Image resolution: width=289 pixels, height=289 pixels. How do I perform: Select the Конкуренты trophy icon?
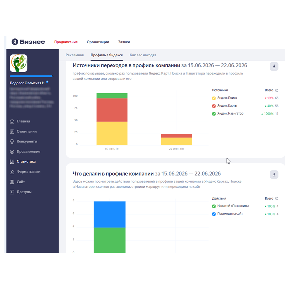12,141
